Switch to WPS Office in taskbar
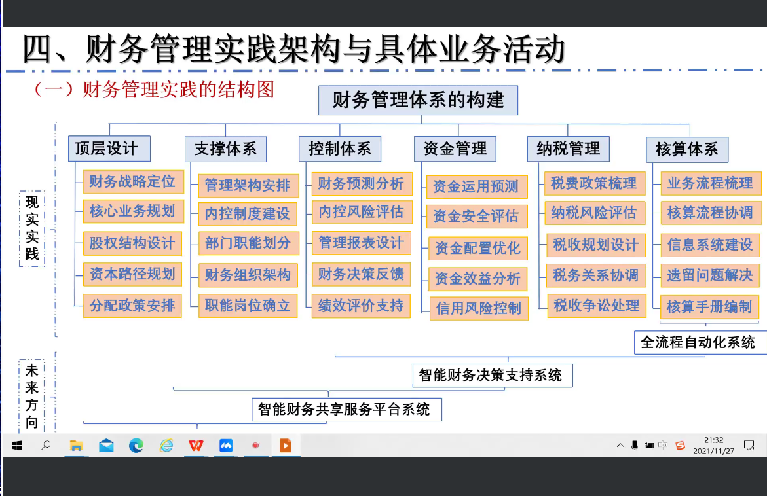 tap(196, 446)
